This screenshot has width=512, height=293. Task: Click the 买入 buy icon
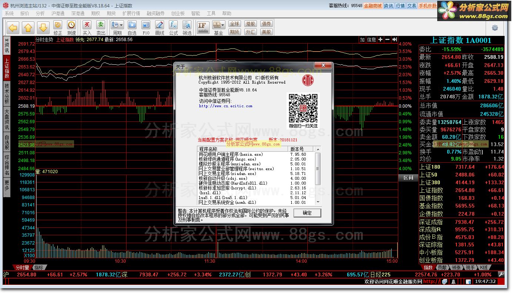pyautogui.click(x=87, y=28)
